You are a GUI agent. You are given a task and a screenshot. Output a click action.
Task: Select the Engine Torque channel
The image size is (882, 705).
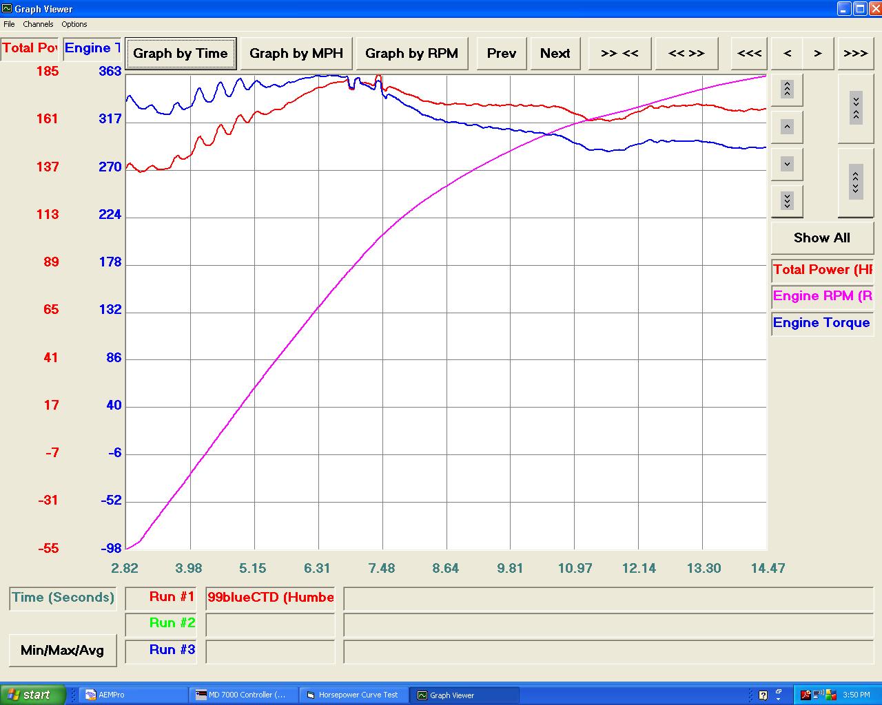pos(822,323)
